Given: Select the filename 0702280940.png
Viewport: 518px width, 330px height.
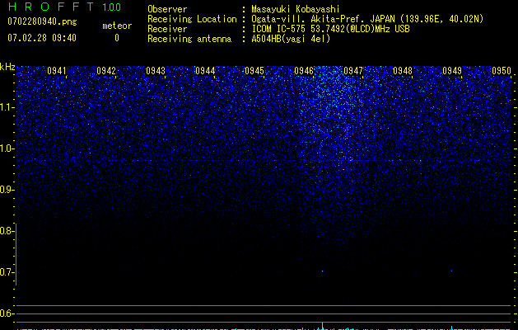Looking at the screenshot, I should click(x=42, y=21).
